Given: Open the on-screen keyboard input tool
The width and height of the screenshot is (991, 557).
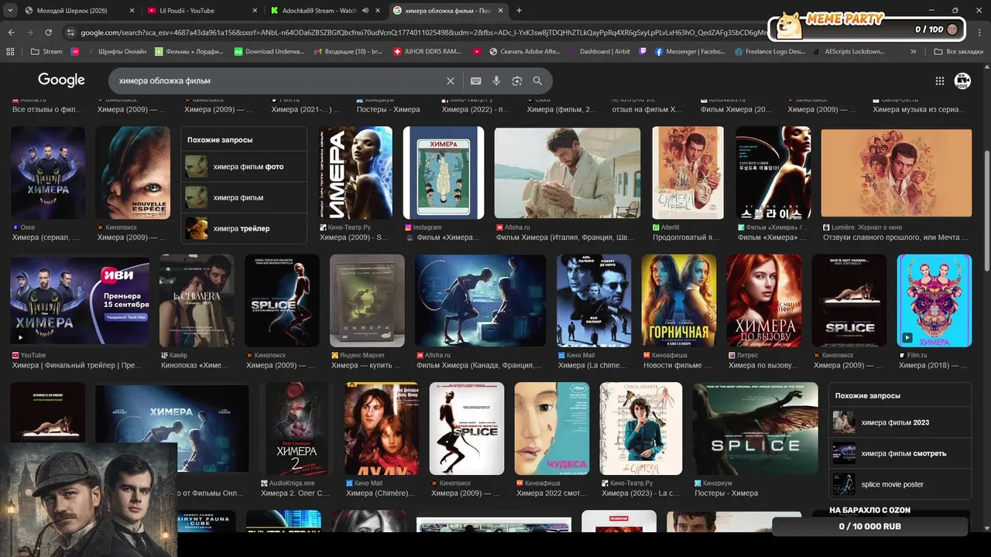Looking at the screenshot, I should [x=476, y=80].
